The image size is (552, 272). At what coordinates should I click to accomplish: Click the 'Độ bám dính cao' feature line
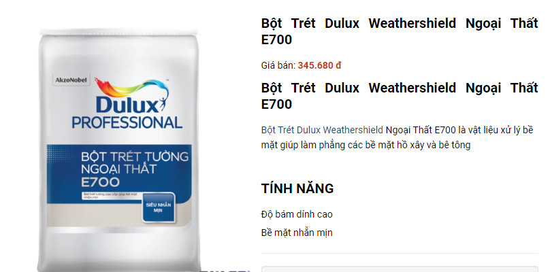click(x=297, y=214)
